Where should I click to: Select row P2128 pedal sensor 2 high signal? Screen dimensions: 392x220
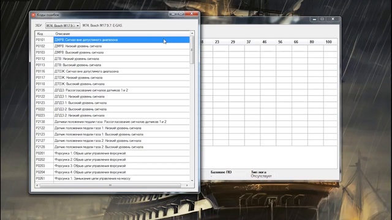point(112,147)
